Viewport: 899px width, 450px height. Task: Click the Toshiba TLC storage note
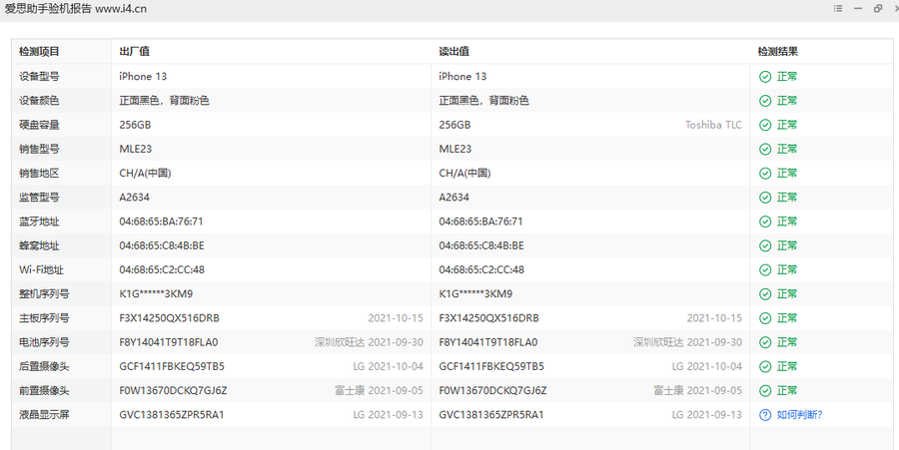(x=713, y=125)
